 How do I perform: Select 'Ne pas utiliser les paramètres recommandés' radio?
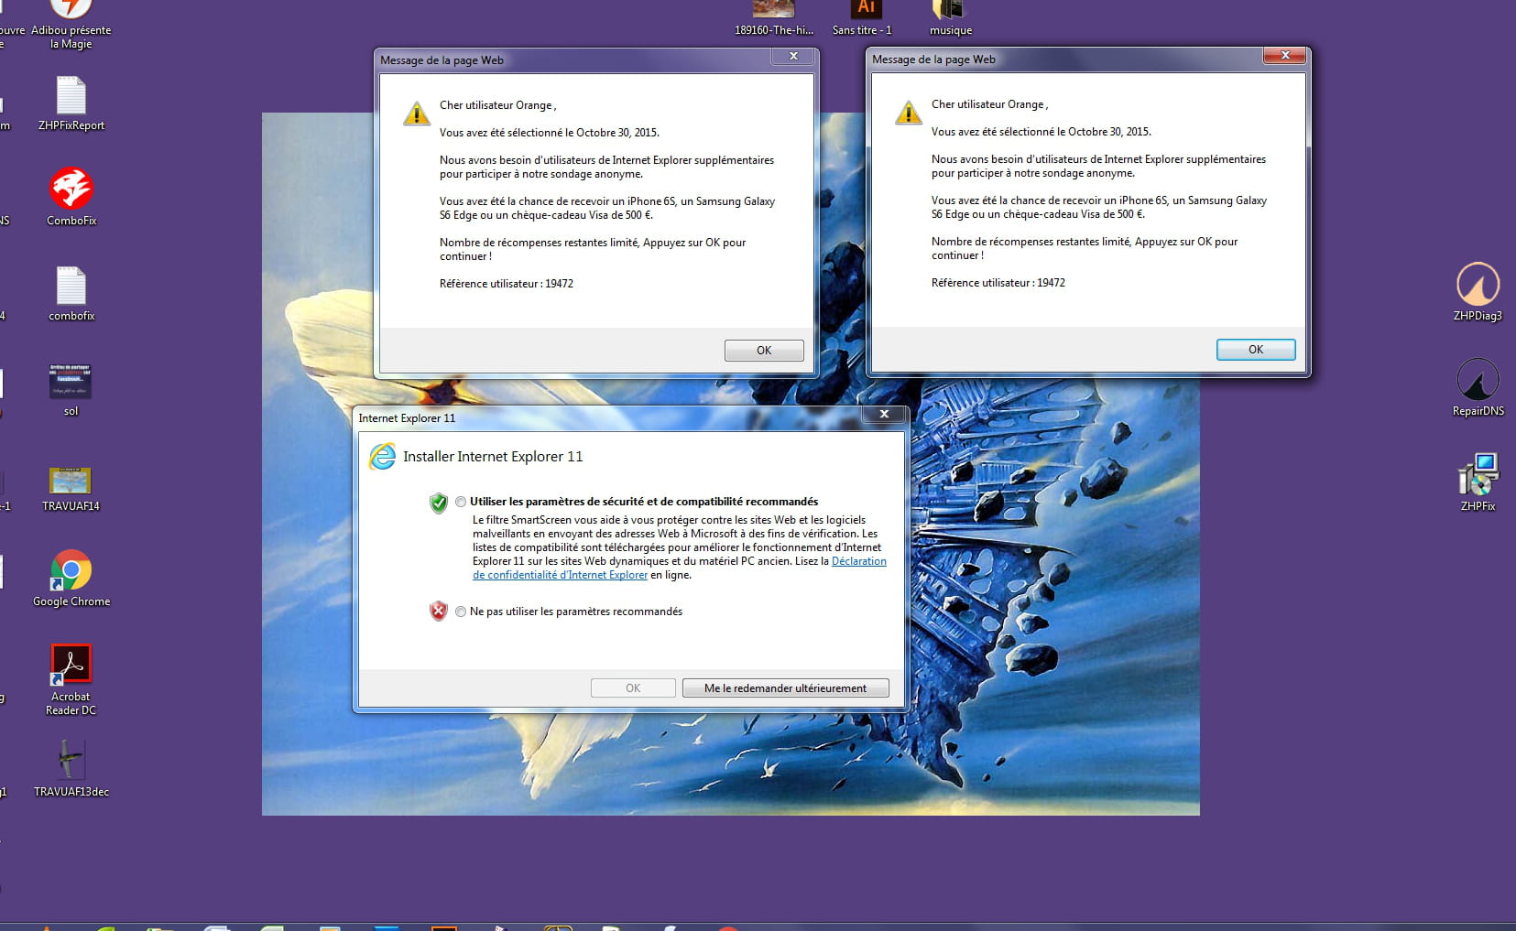461,612
